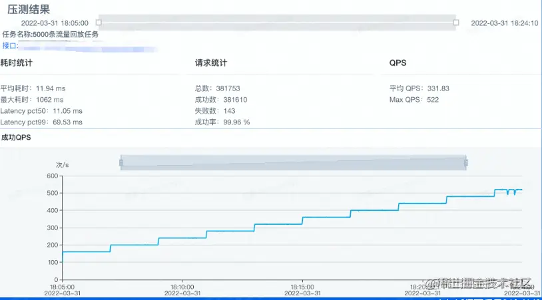Image resolution: width=542 pixels, height=300 pixels.
Task: Click the chart zoom bar's shaded range area
Action: 294,162
